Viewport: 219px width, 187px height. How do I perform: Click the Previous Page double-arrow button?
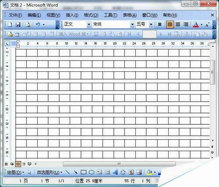pyautogui.click(x=212, y=147)
